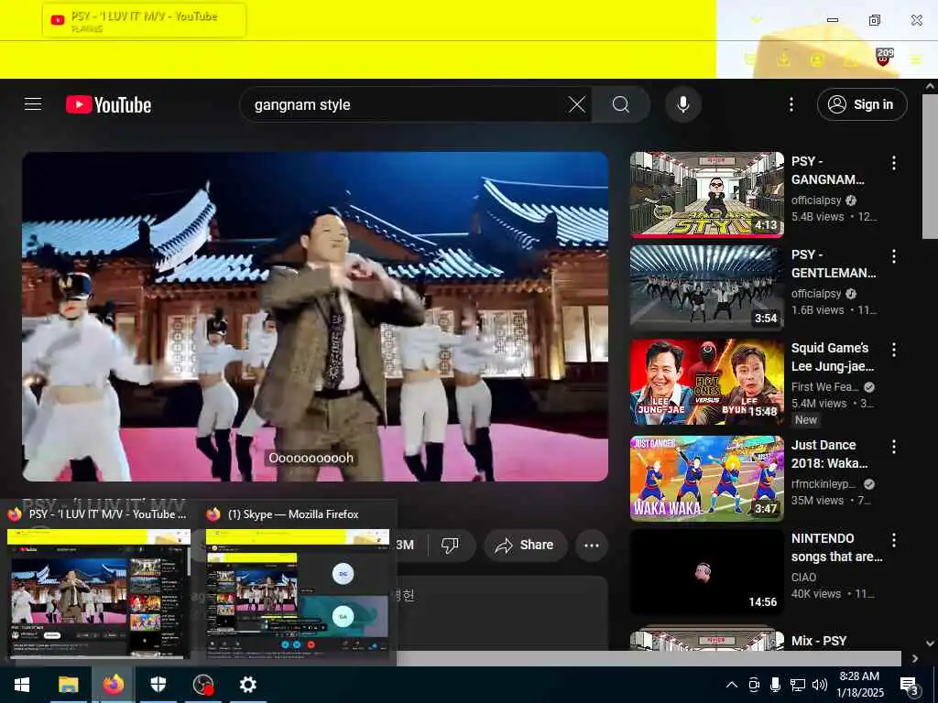This screenshot has width=938, height=703.
Task: Open the Action Center notifications icon
Action: click(910, 685)
